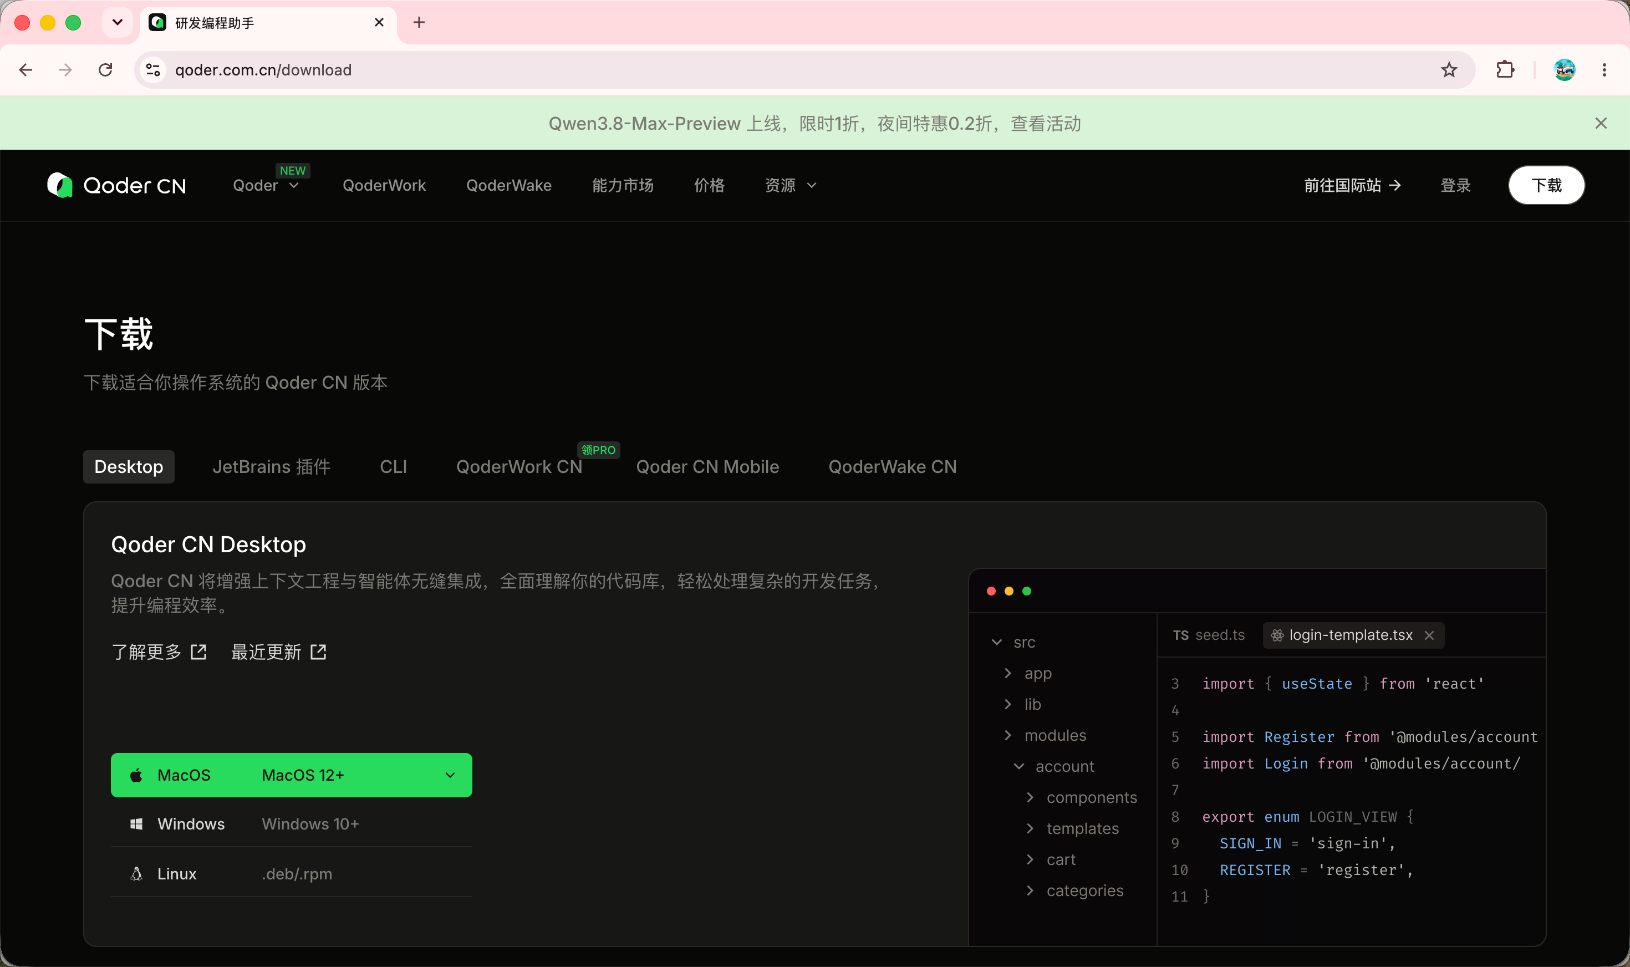Switch to the Qoder CN Mobile tab
The height and width of the screenshot is (967, 1630).
pyautogui.click(x=707, y=467)
